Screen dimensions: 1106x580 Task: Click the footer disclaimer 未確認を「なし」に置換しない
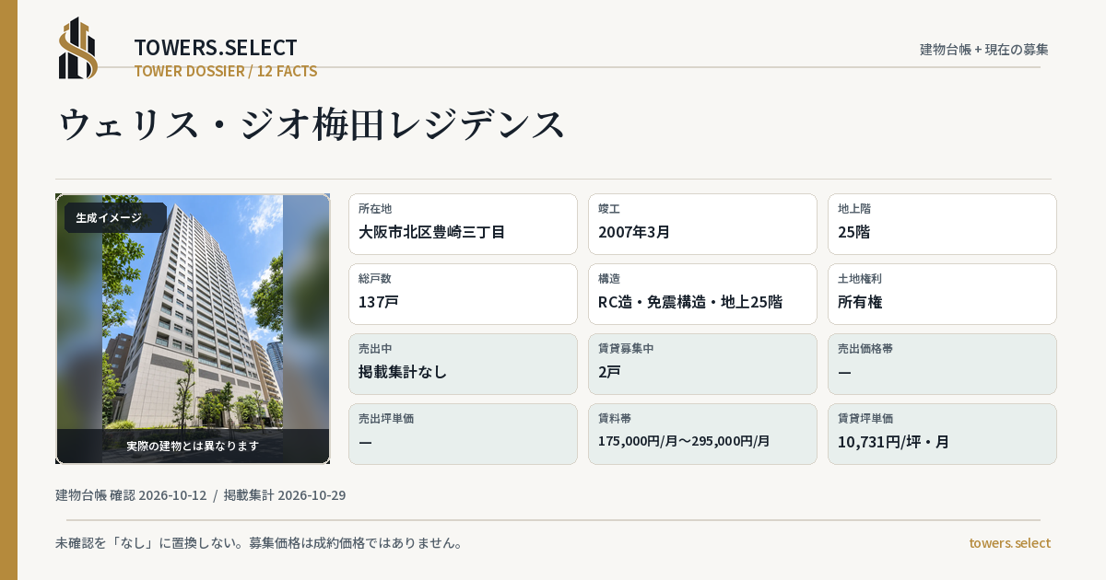click(x=259, y=543)
